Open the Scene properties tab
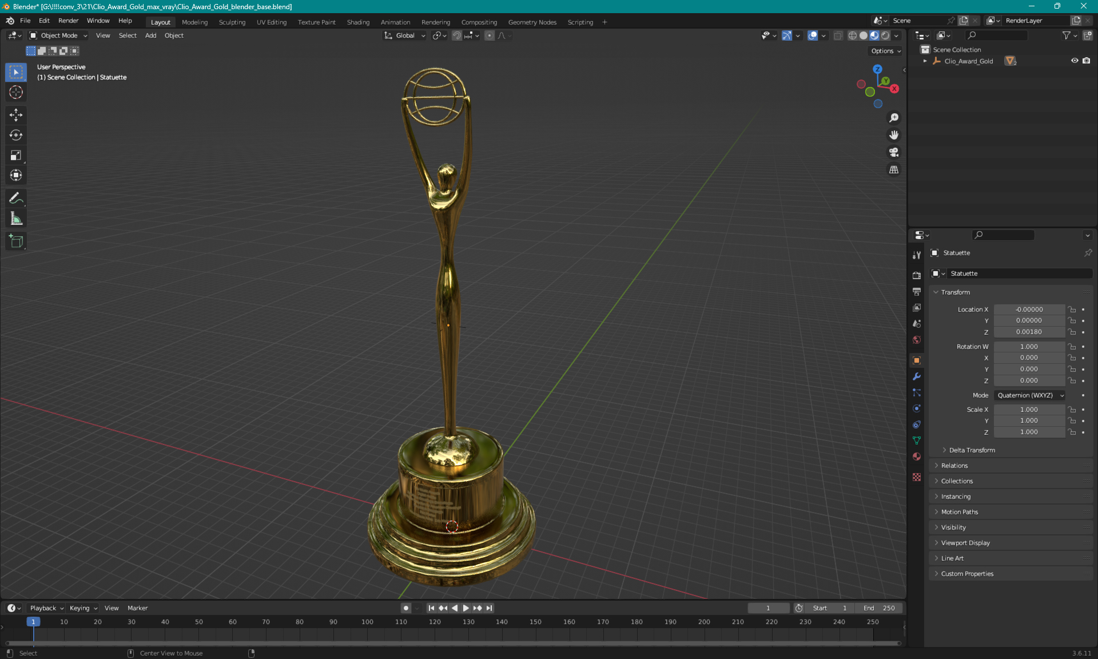 917,323
